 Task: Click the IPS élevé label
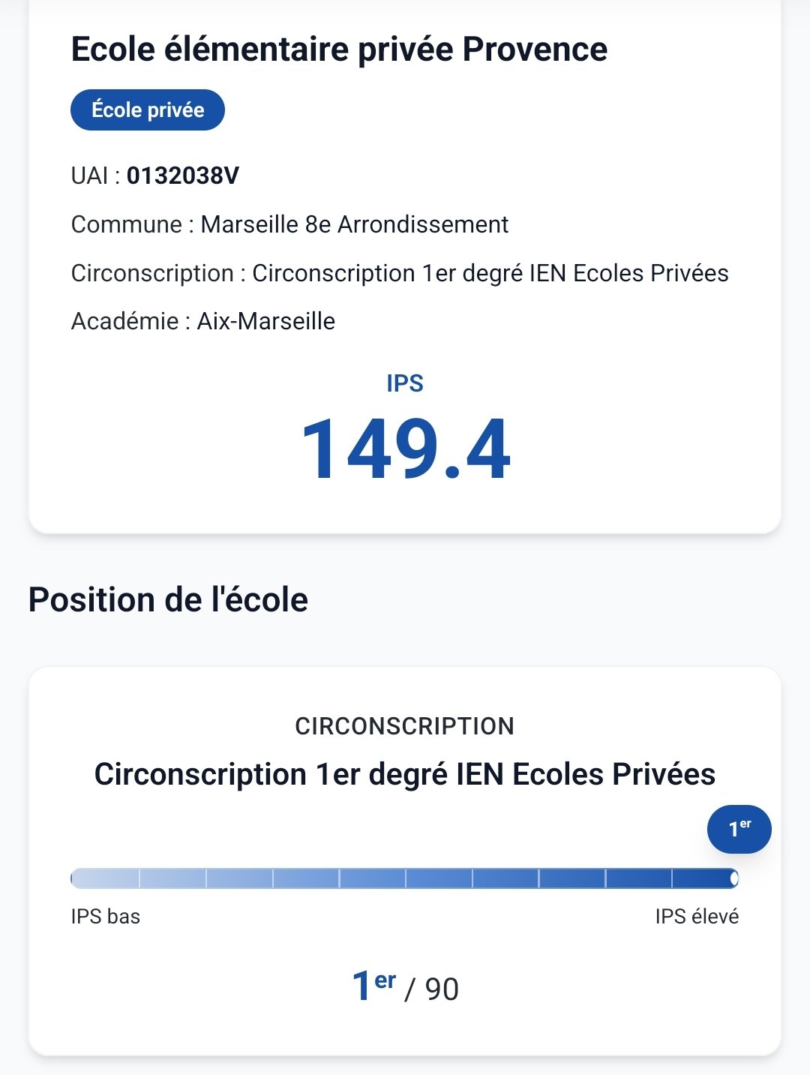coord(697,917)
